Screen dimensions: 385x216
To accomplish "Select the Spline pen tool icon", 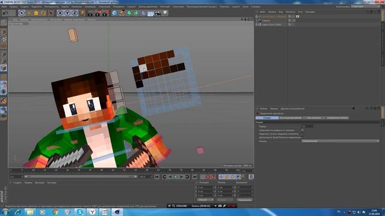I will tap(122, 13).
